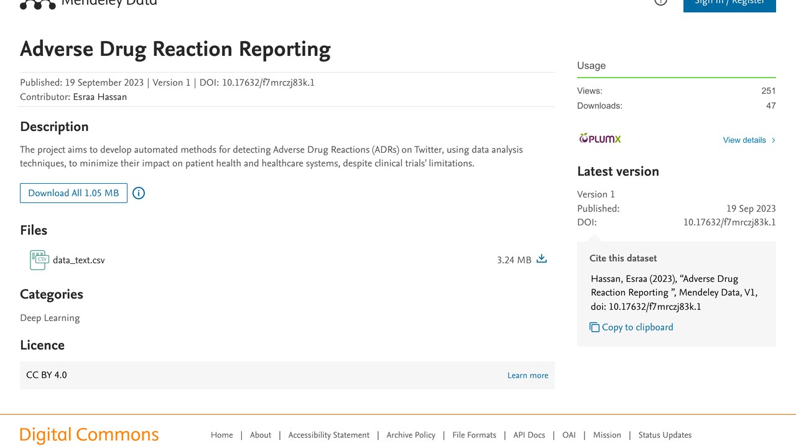Click the PlumX logo
This screenshot has height=447, width=796.
coord(600,139)
